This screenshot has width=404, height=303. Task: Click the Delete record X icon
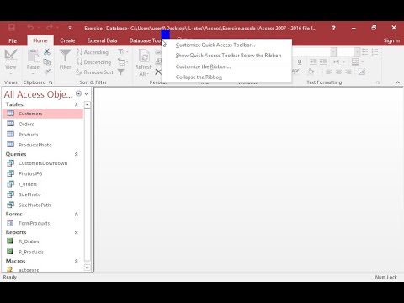pyautogui.click(x=158, y=72)
